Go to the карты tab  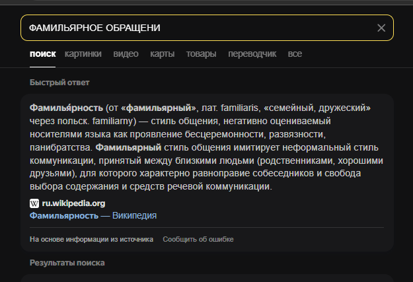pos(163,53)
